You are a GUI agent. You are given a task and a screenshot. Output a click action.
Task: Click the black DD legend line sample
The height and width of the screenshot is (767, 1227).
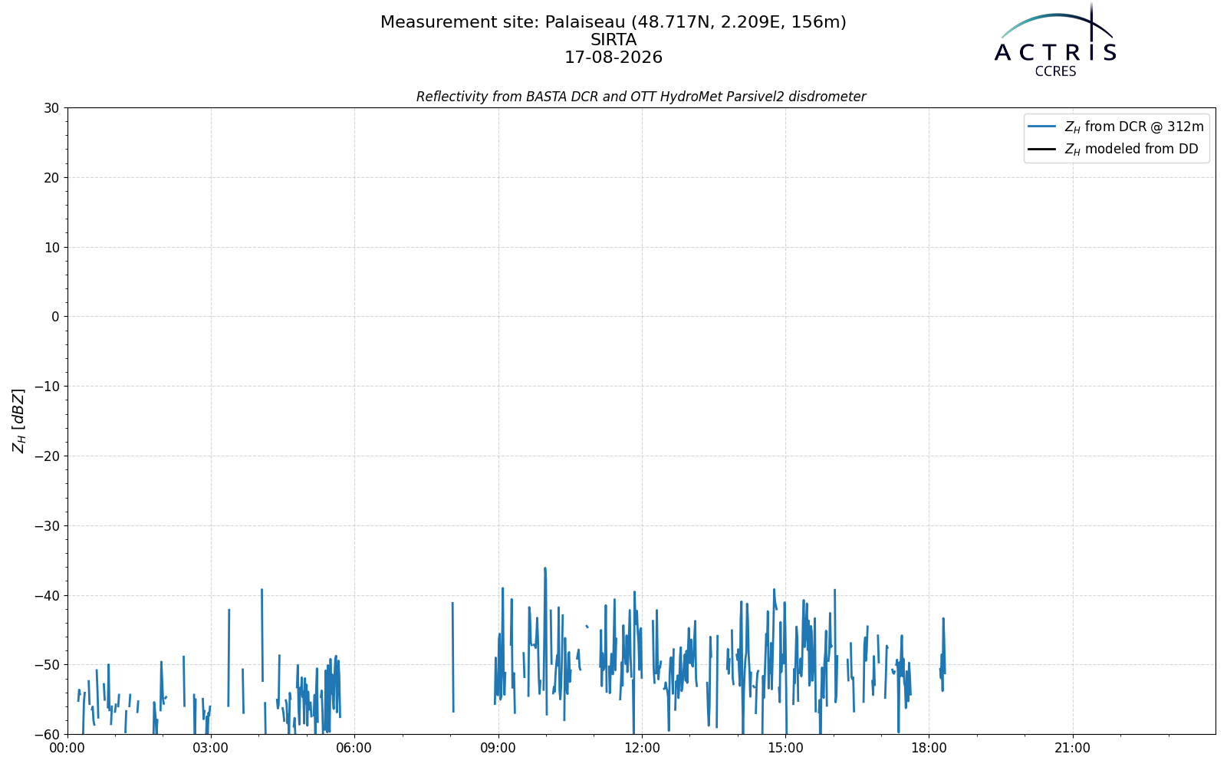coord(1043,149)
